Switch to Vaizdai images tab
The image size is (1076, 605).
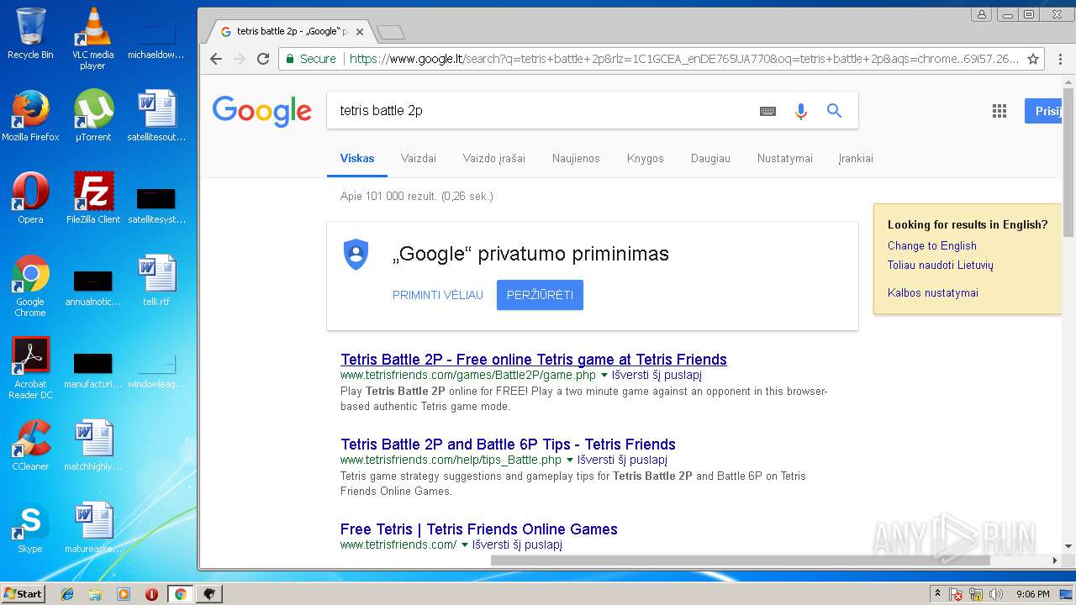pyautogui.click(x=419, y=158)
